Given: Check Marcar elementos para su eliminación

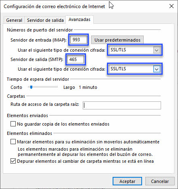Looking at the screenshot, I should (13, 142).
